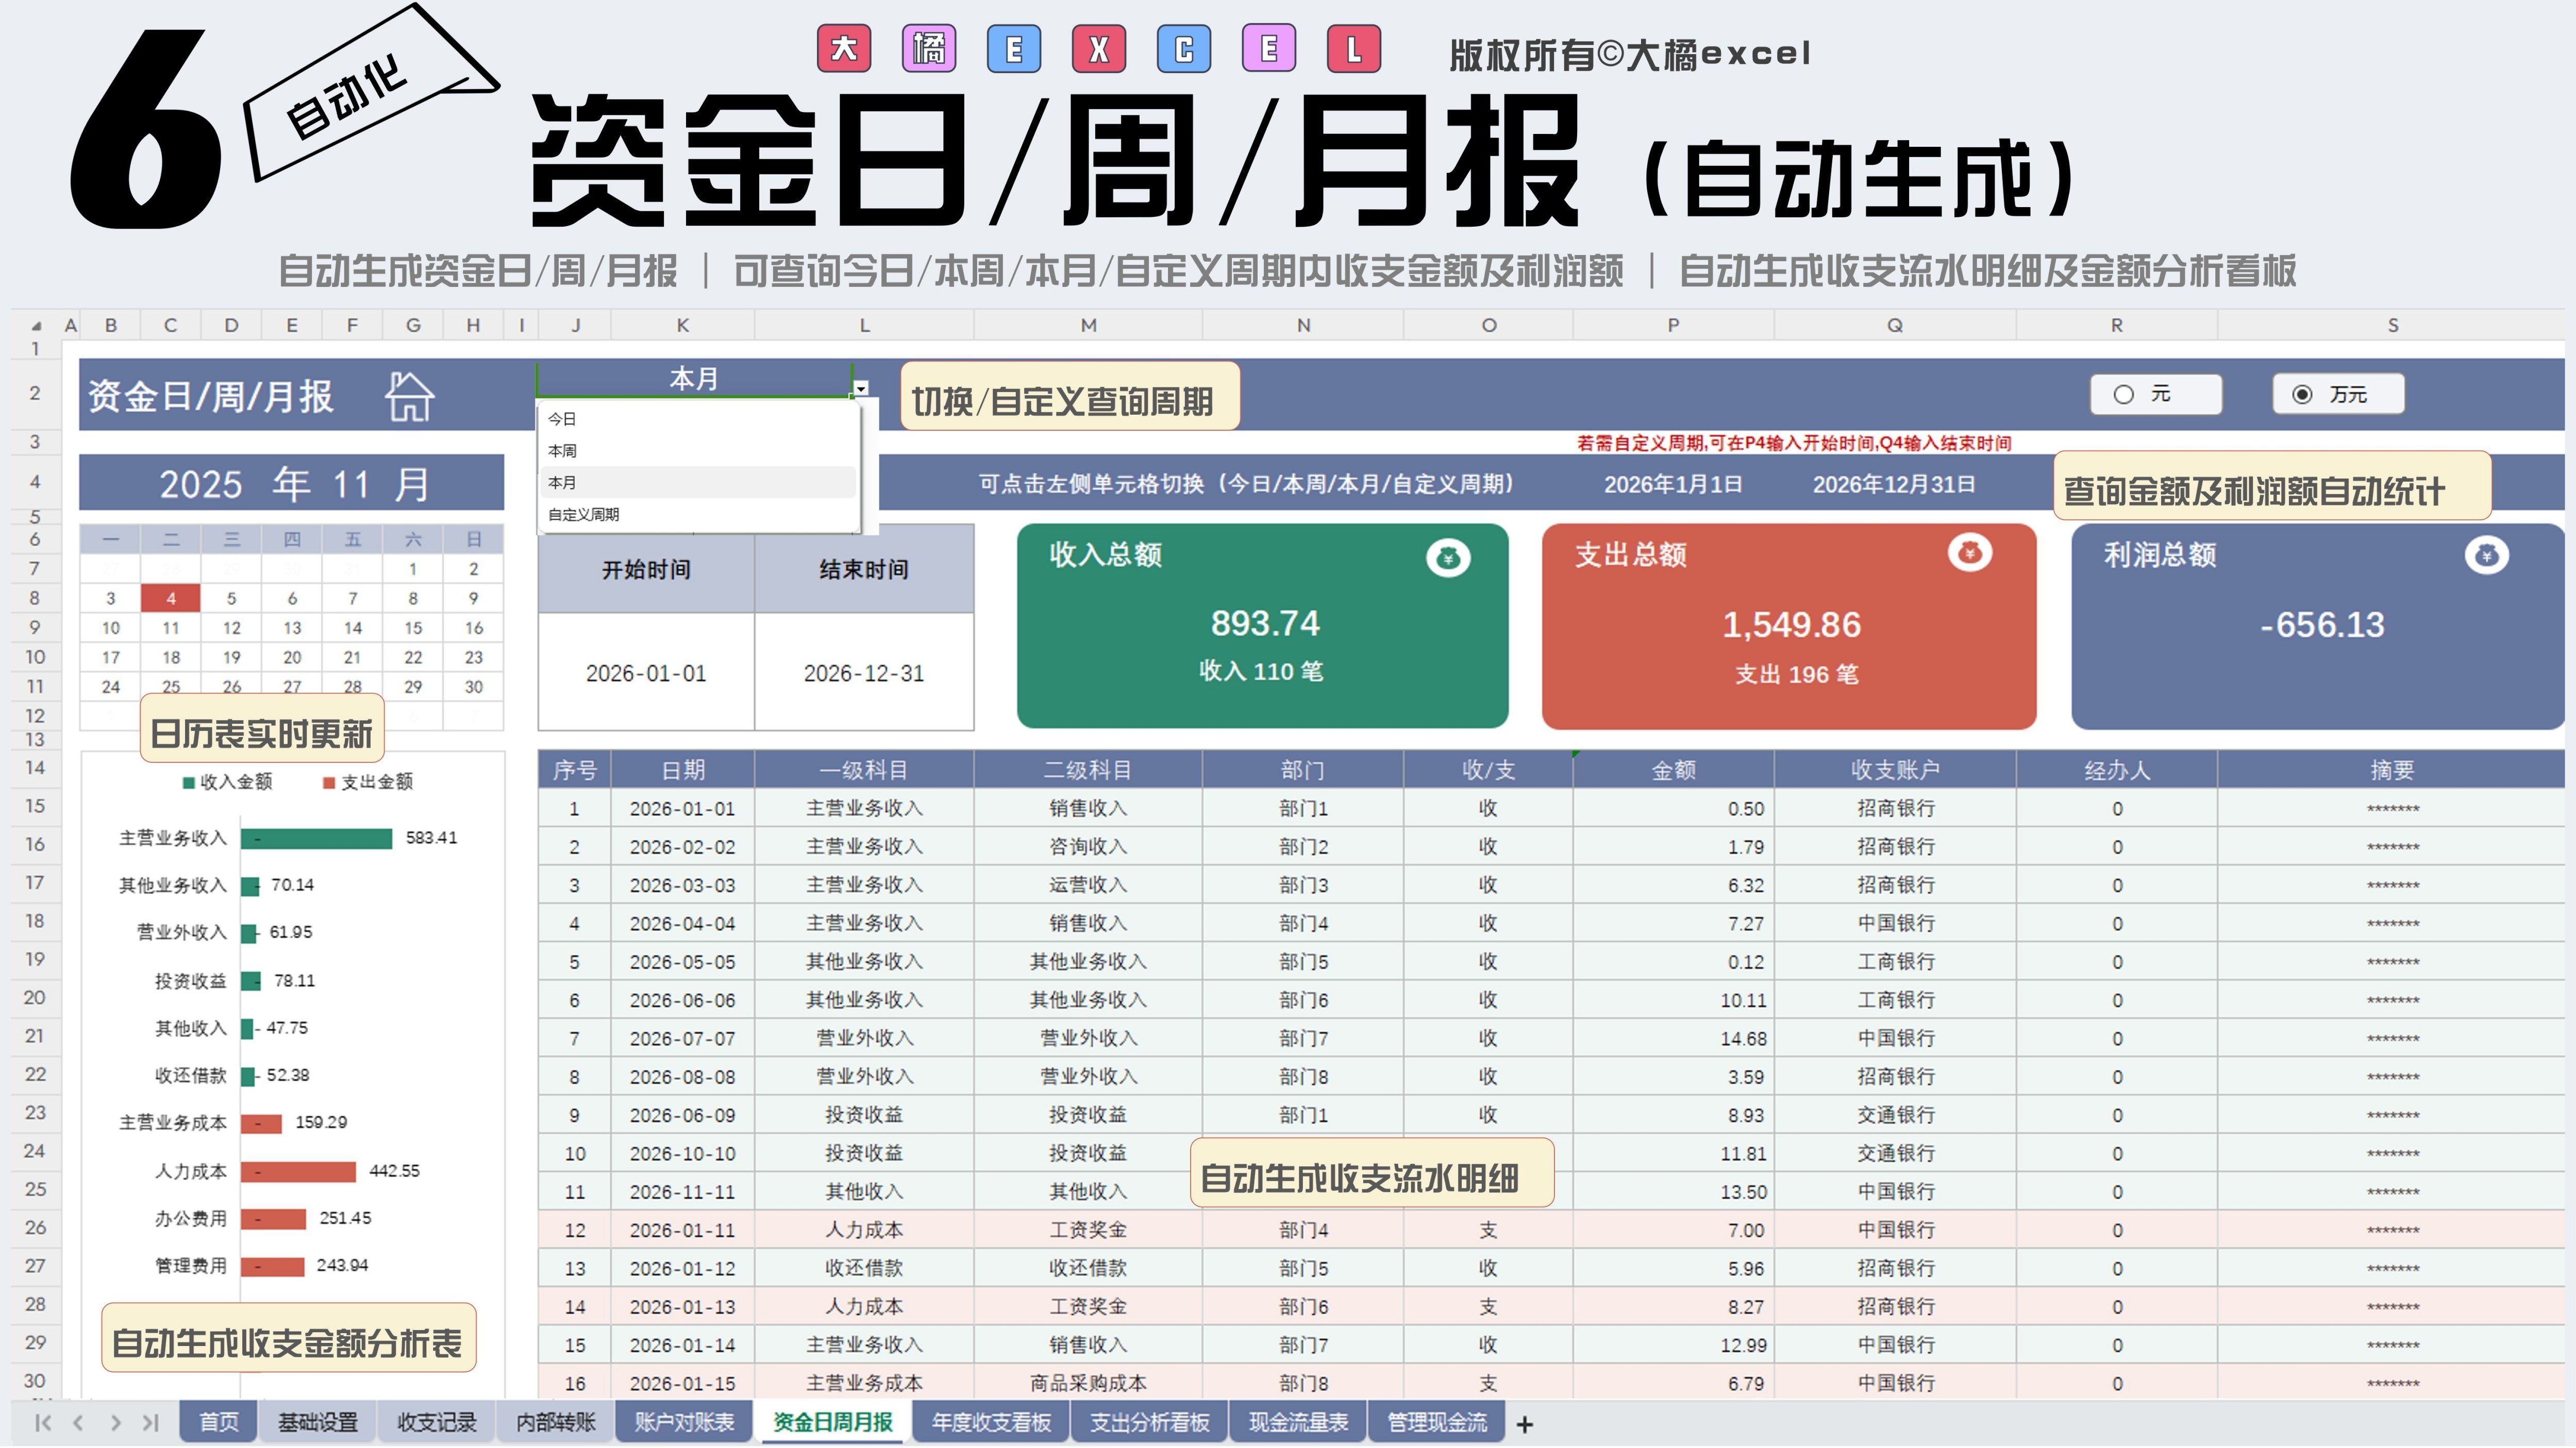Open the 年度收支看板 sheet tab
Screen dimensions: 2576x1448
point(991,1422)
